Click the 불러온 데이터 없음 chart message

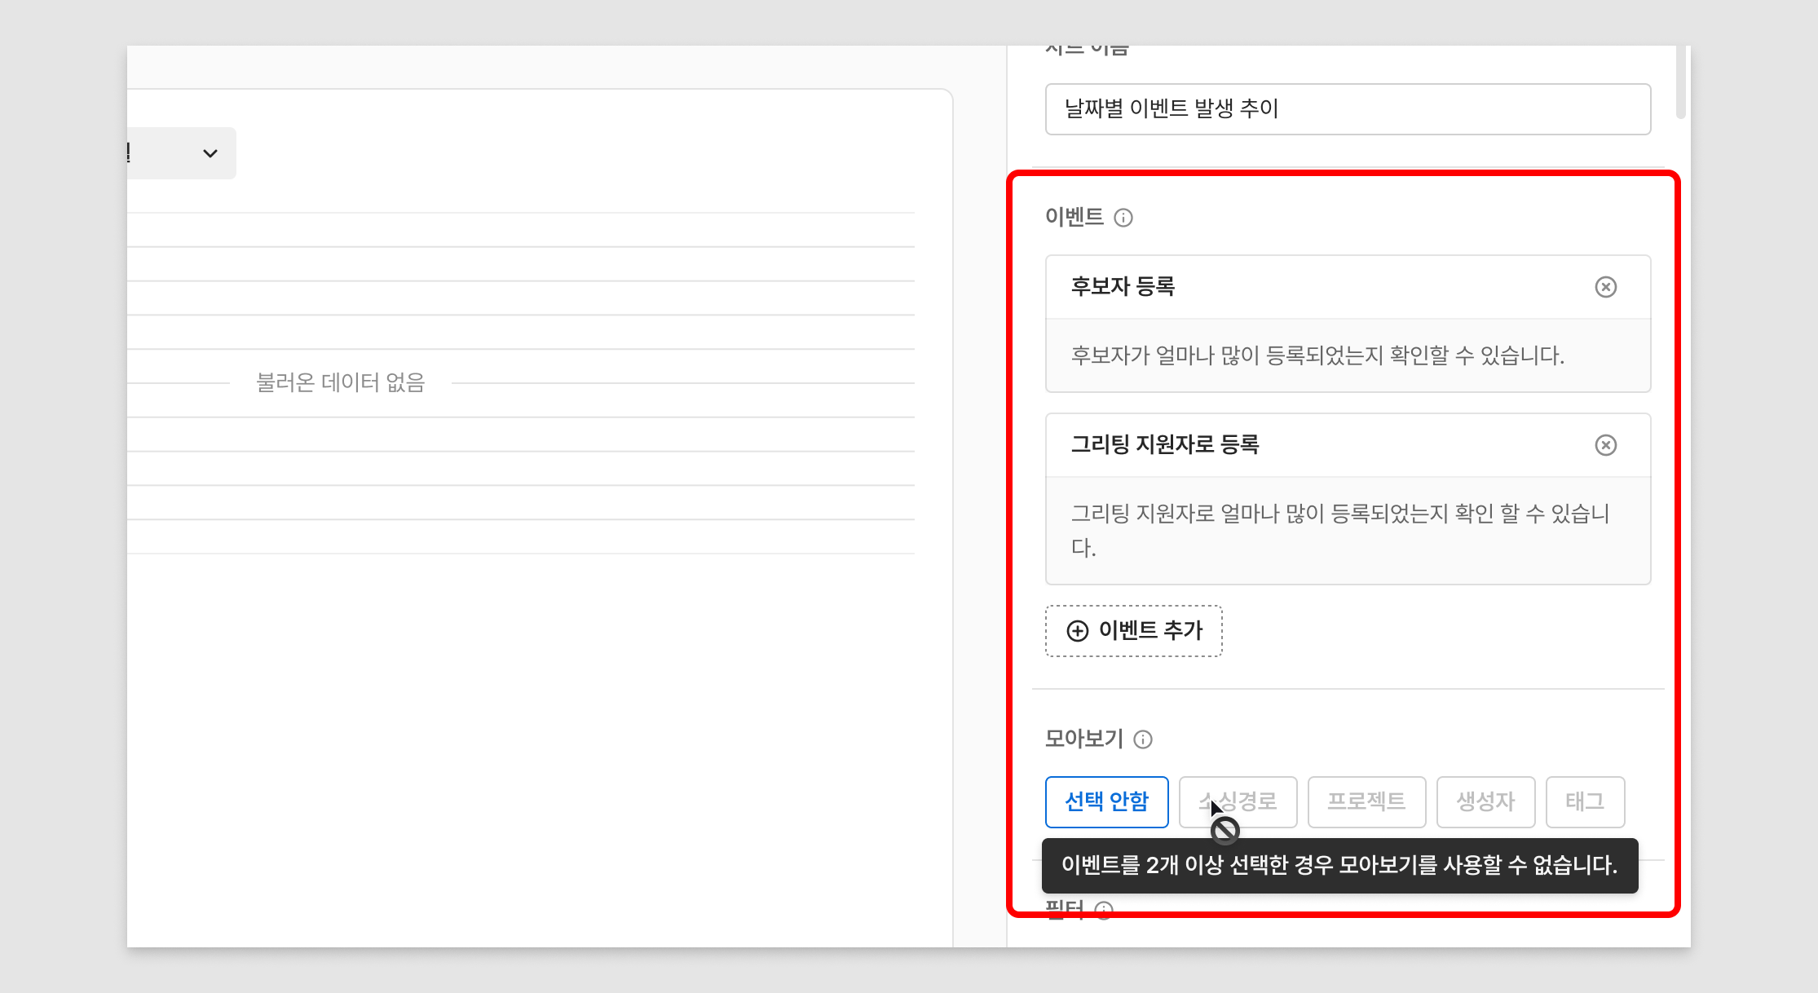pyautogui.click(x=341, y=382)
